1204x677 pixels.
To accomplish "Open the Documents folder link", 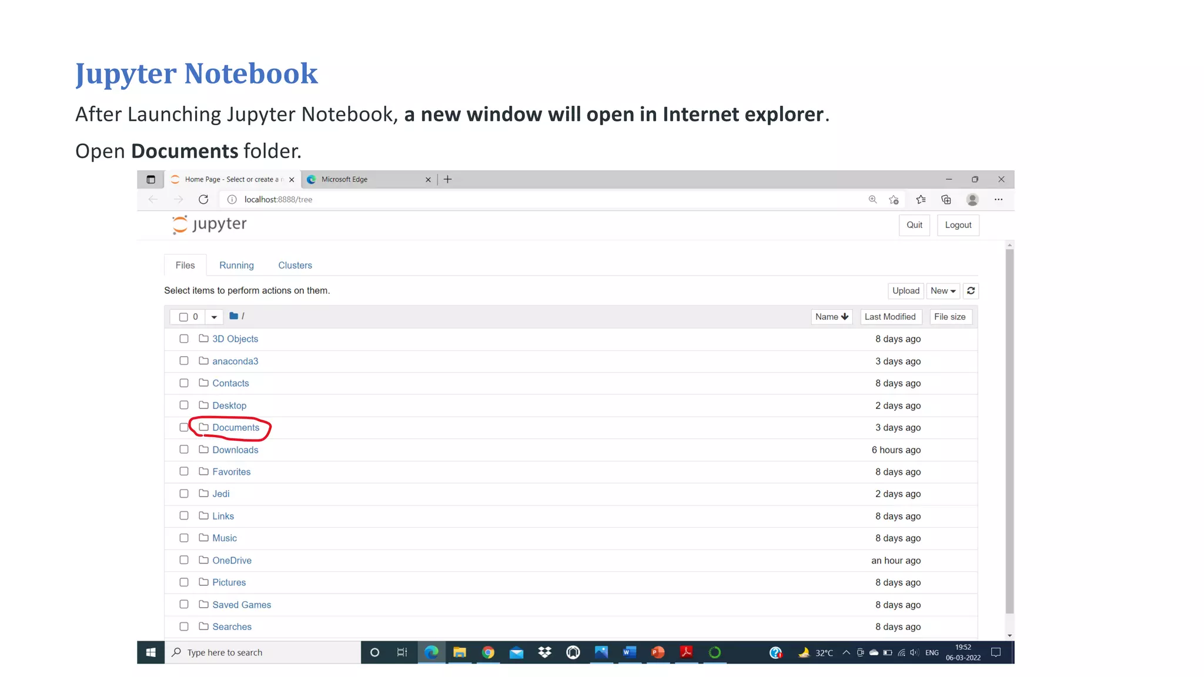I will point(236,428).
